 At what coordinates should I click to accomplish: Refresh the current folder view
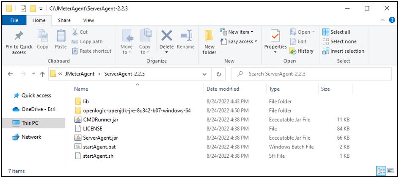click(x=219, y=74)
